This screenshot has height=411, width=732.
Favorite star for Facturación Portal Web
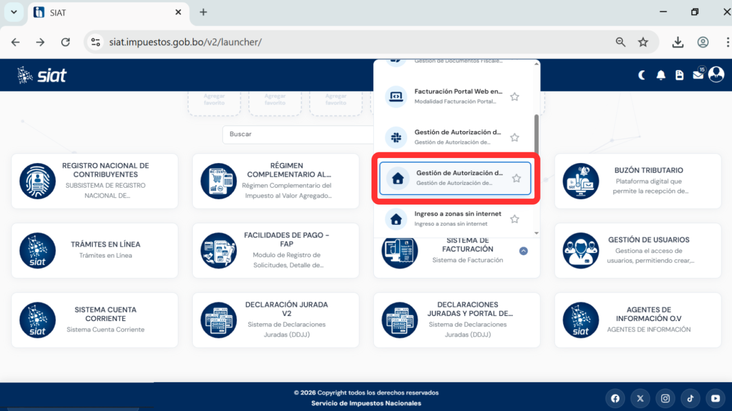(514, 97)
